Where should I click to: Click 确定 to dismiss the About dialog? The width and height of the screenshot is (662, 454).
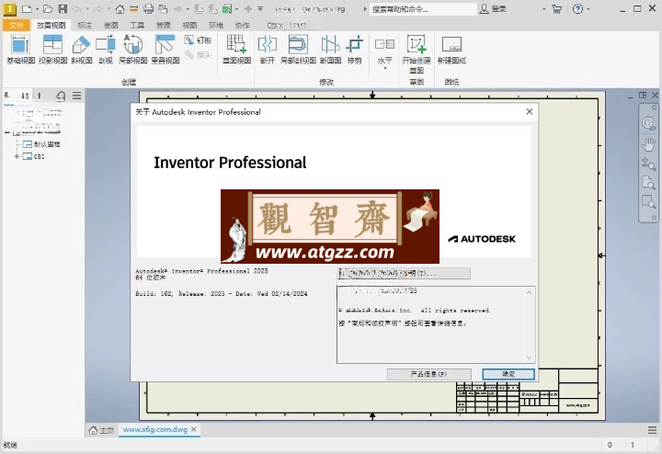pos(508,374)
